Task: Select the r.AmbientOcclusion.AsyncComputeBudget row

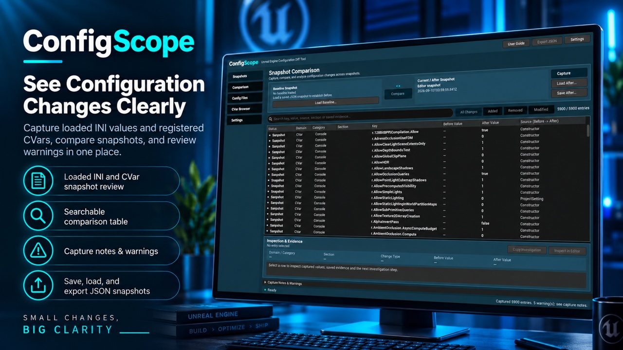Action: pos(427,229)
